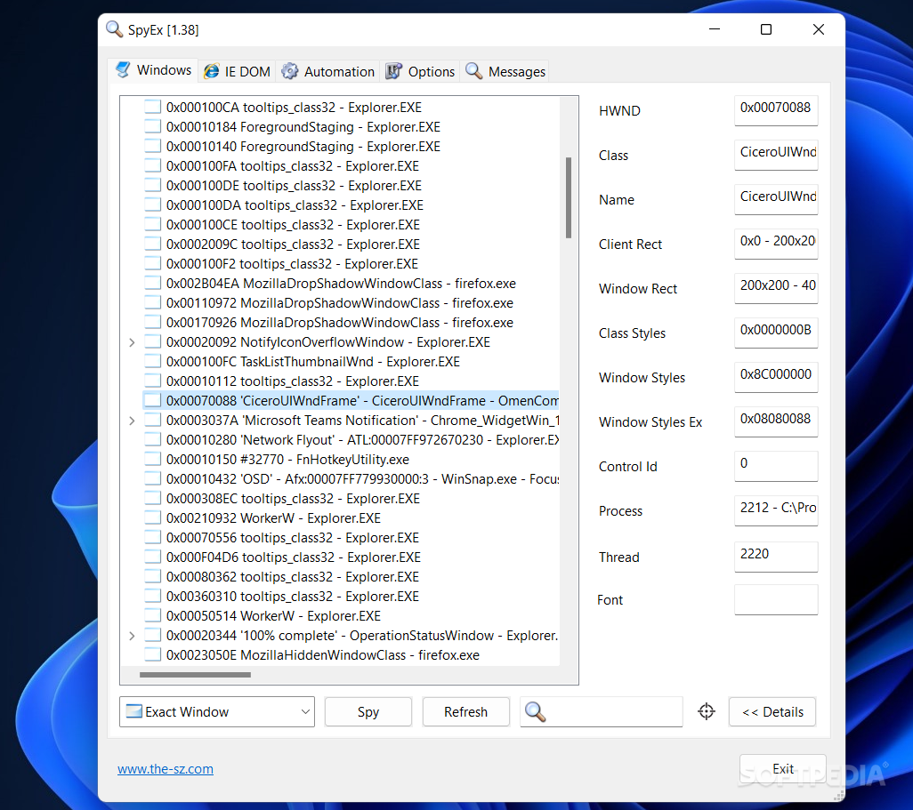
Task: Expand the NotifyIconOverflowWindow tree node
Action: (x=132, y=342)
